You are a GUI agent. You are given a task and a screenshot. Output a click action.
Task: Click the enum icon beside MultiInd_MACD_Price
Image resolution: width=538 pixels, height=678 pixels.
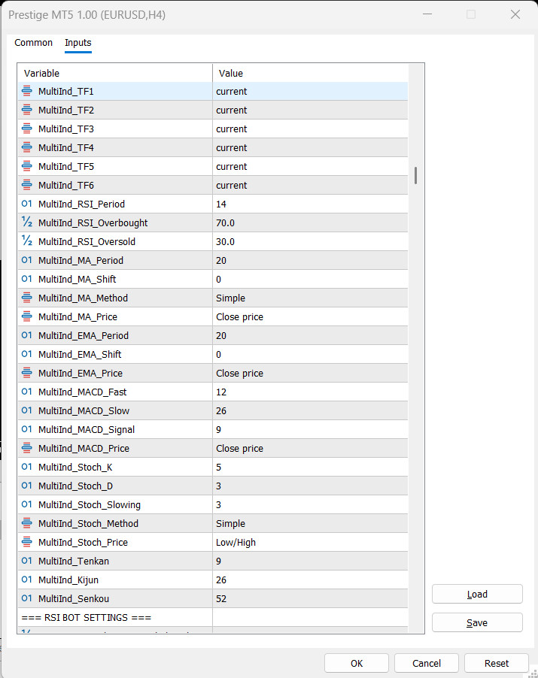(x=27, y=448)
